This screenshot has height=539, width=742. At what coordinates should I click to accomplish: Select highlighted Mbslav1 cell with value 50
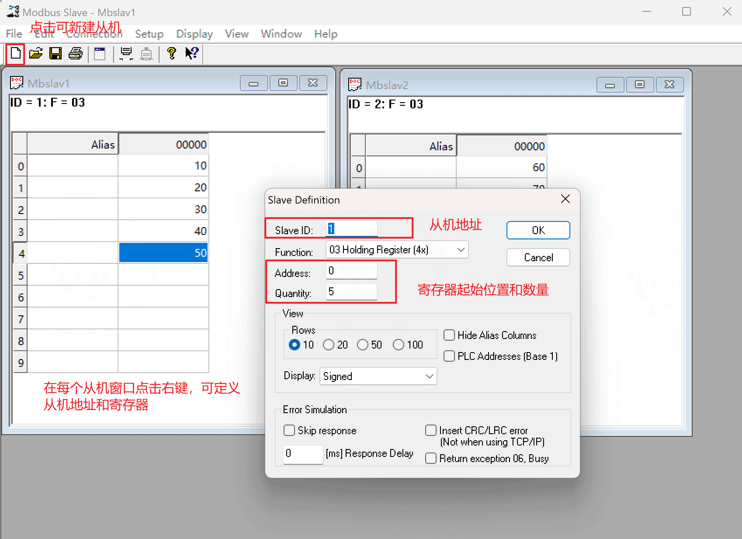pyautogui.click(x=163, y=253)
